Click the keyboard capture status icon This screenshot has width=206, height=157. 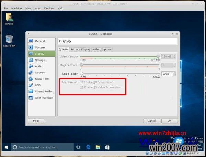click(184, 153)
